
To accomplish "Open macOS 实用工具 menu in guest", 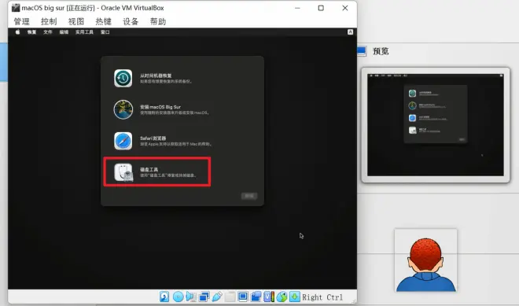I will click(84, 32).
